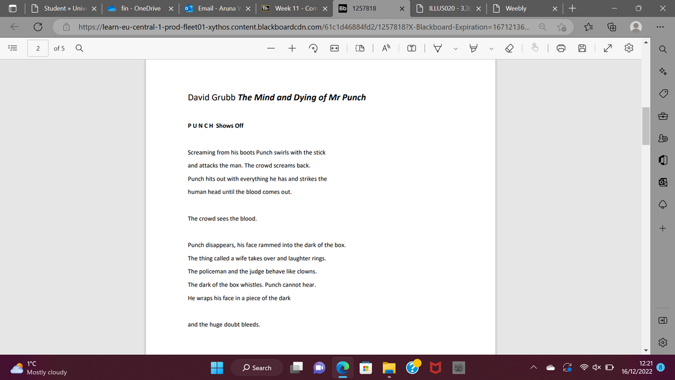This screenshot has height=380, width=675.
Task: Switch to fin - OneDrive tab
Action: [x=141, y=8]
